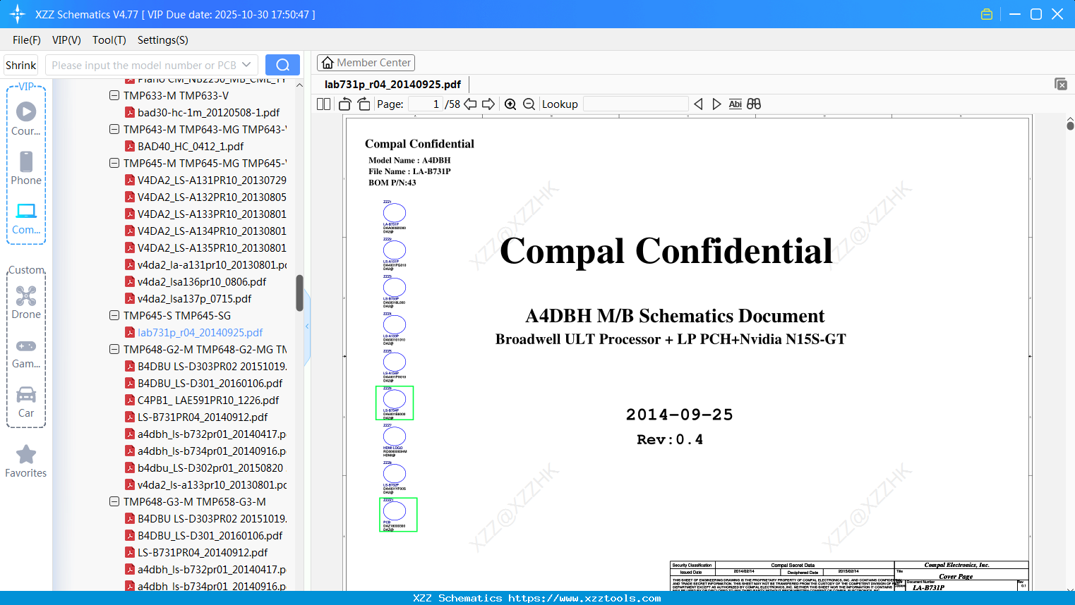Click the green-boxed PCB symbol in schematic

pyautogui.click(x=398, y=515)
